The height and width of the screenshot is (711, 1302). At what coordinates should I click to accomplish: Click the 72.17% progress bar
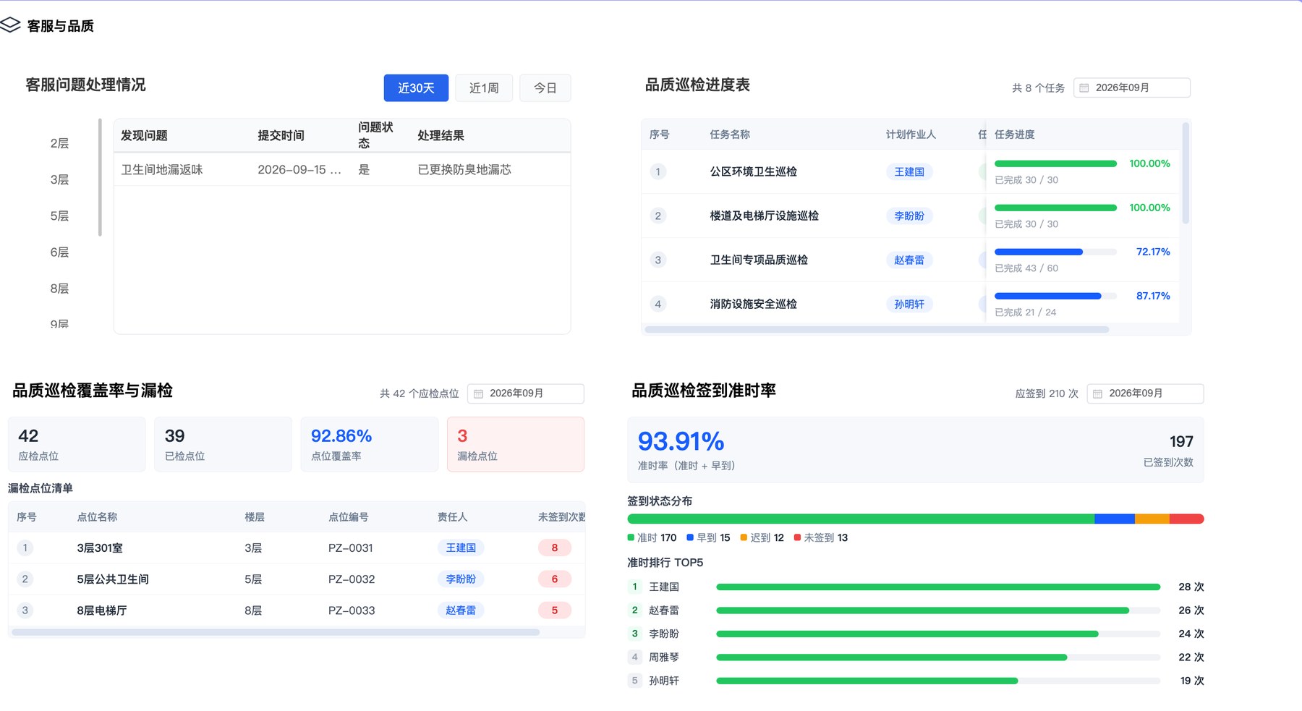coord(1055,252)
